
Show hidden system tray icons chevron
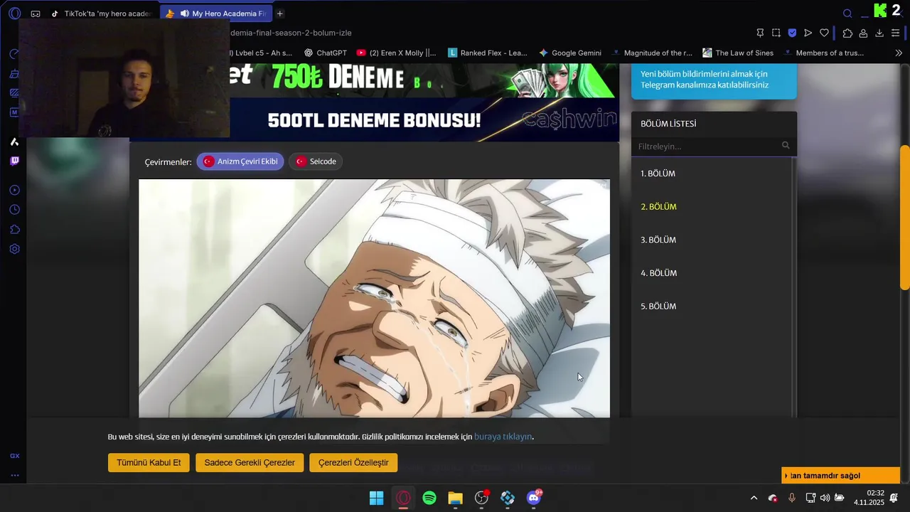pos(754,498)
